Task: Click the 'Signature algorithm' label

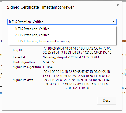Action: point(27,67)
